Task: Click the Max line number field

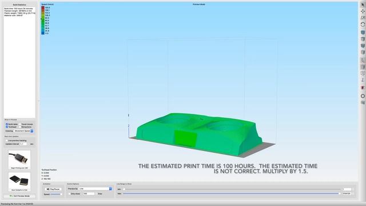Action: click(x=347, y=193)
